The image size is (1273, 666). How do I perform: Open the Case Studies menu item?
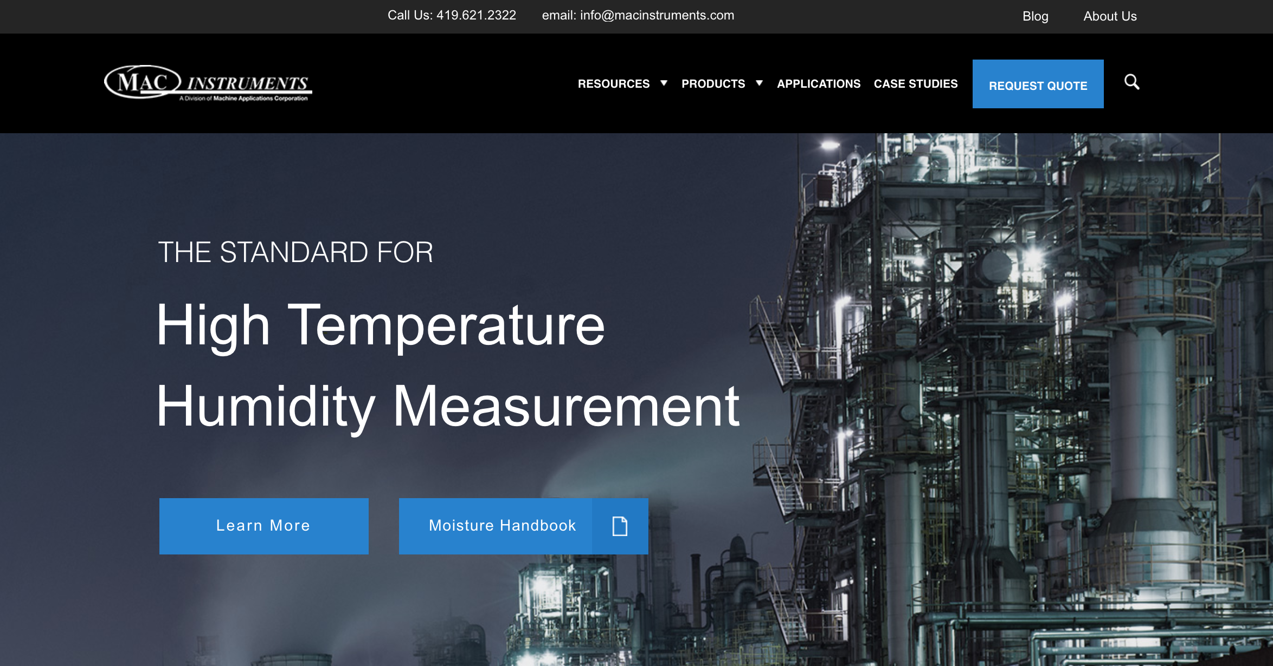click(916, 84)
